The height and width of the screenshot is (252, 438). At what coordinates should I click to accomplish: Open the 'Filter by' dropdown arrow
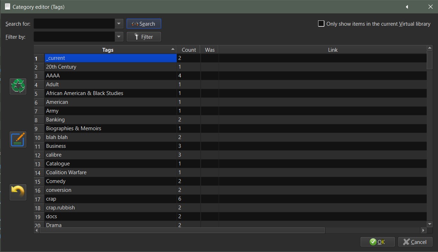coord(119,37)
